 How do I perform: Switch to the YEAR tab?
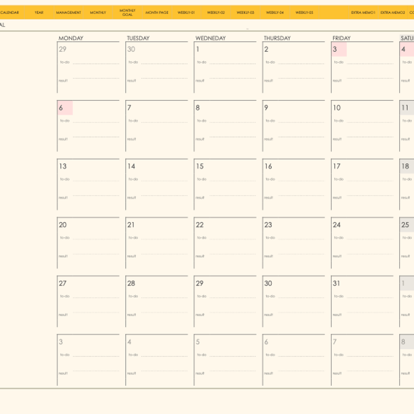tap(39, 13)
